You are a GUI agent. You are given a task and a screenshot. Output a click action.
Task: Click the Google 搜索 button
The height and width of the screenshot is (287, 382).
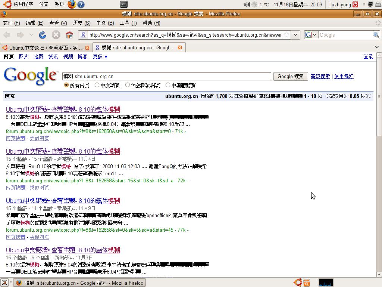click(x=291, y=76)
